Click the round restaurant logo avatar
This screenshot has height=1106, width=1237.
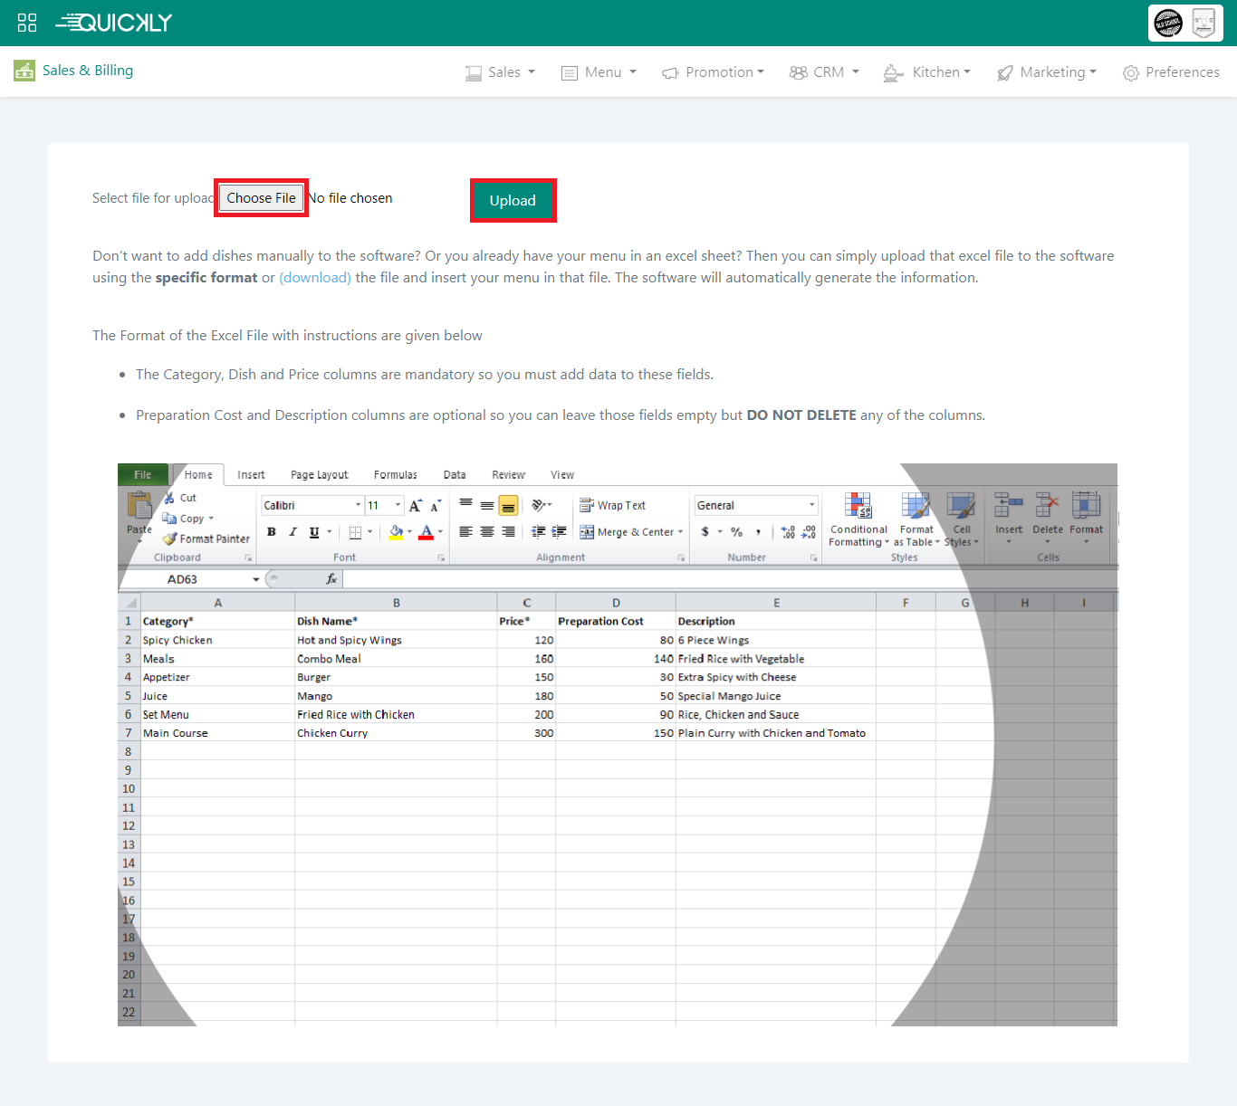1168,23
